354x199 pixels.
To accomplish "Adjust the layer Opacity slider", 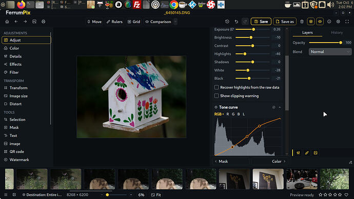I will (326, 43).
